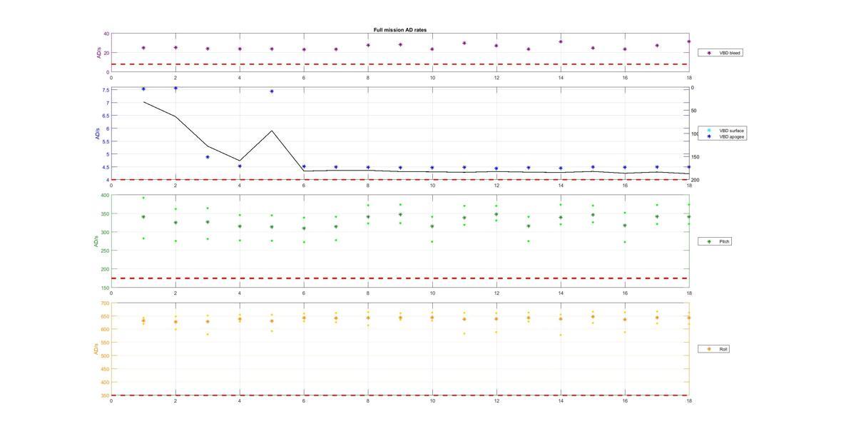Click the "Full mission AD rates" plot title
This screenshot has height=444, width=856.
coord(400,30)
